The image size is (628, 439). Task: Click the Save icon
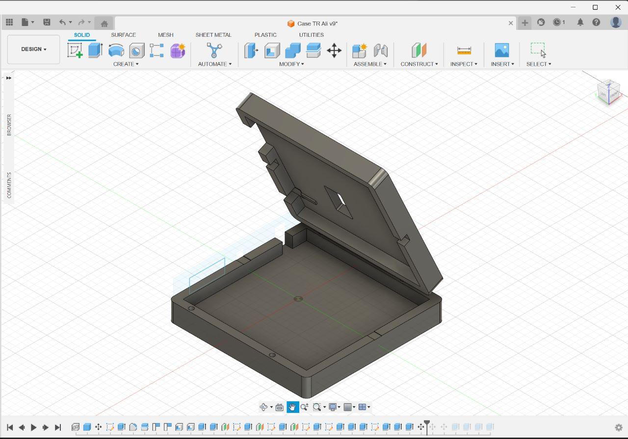click(x=47, y=22)
